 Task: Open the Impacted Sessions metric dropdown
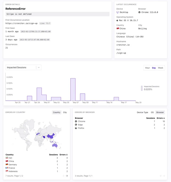23,67
